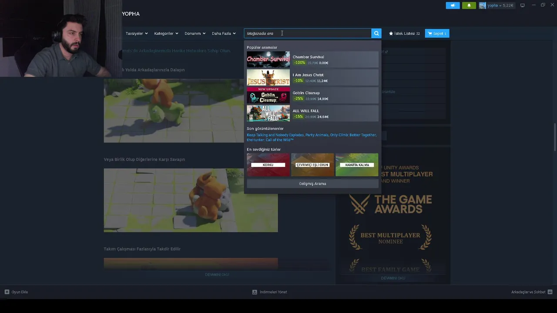
Task: Open the Goblin Cleanup search suggestion
Action: tap(312, 96)
